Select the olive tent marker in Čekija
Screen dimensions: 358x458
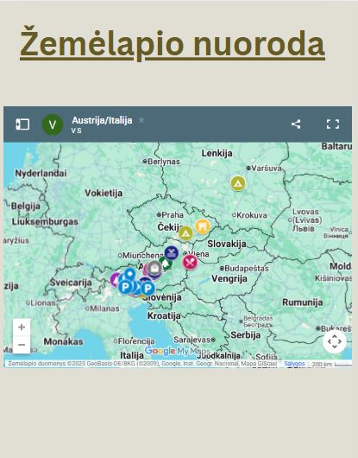[x=185, y=233]
